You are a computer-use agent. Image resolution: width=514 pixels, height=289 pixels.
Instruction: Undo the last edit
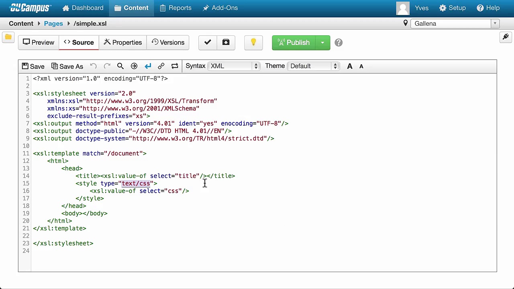coord(93,66)
